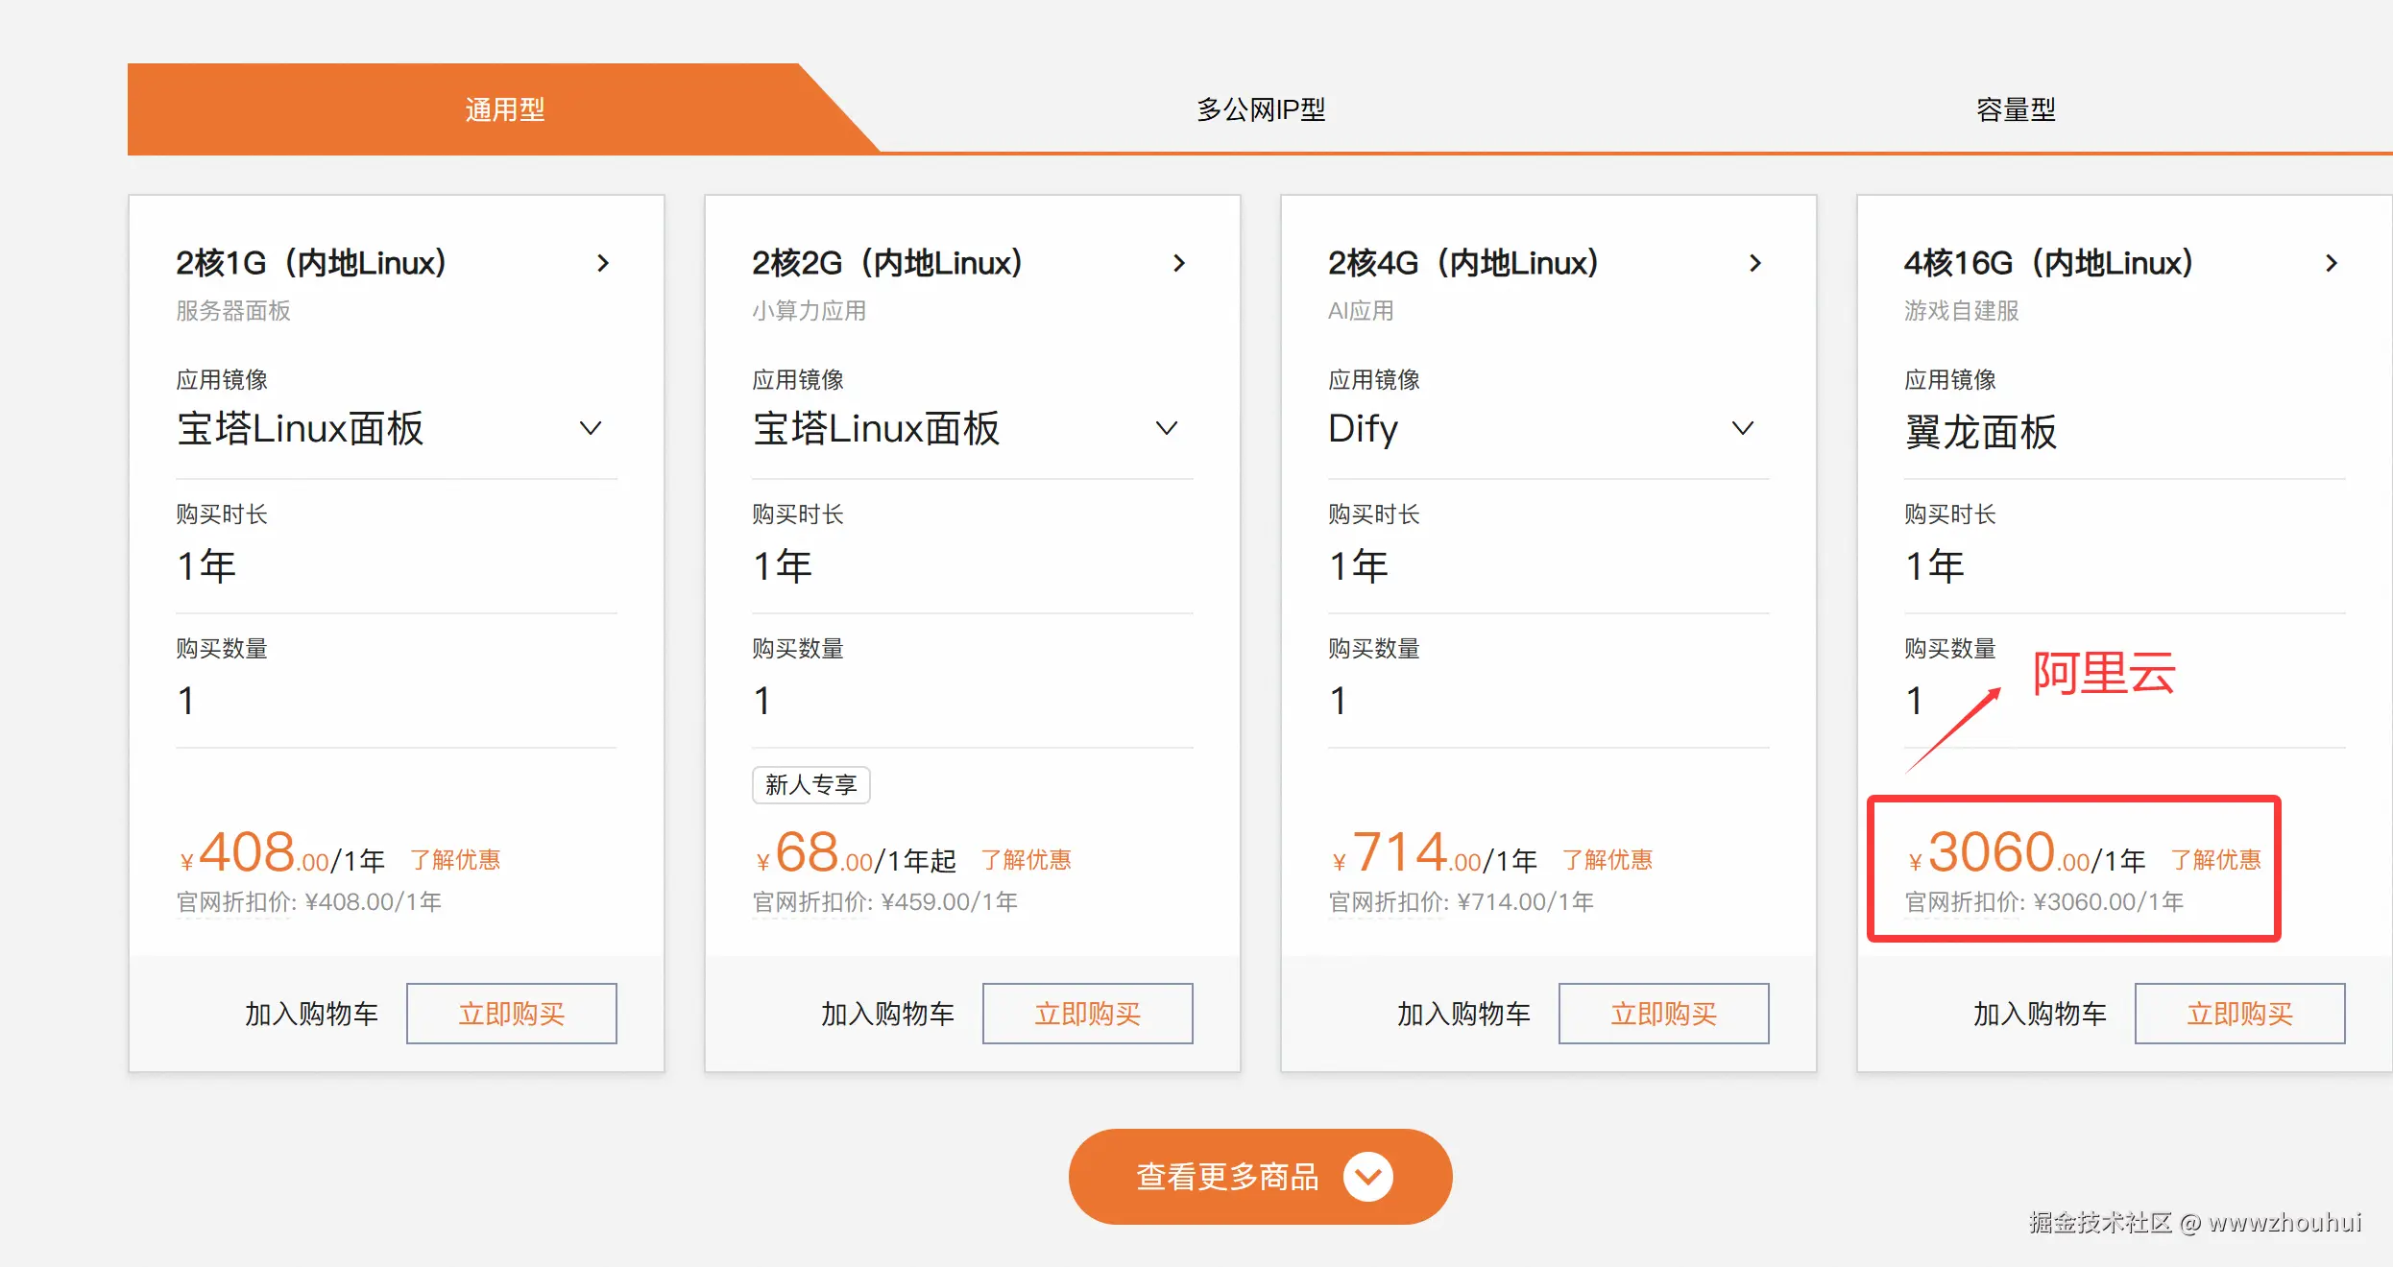This screenshot has height=1267, width=2393.
Task: Click the 新人专享 tag
Action: pyautogui.click(x=811, y=785)
